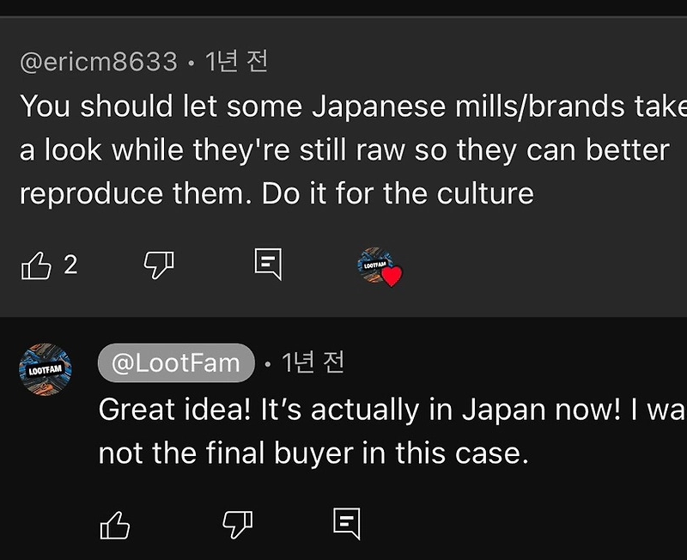Click the 'a look while they're still raw' line

point(343,149)
